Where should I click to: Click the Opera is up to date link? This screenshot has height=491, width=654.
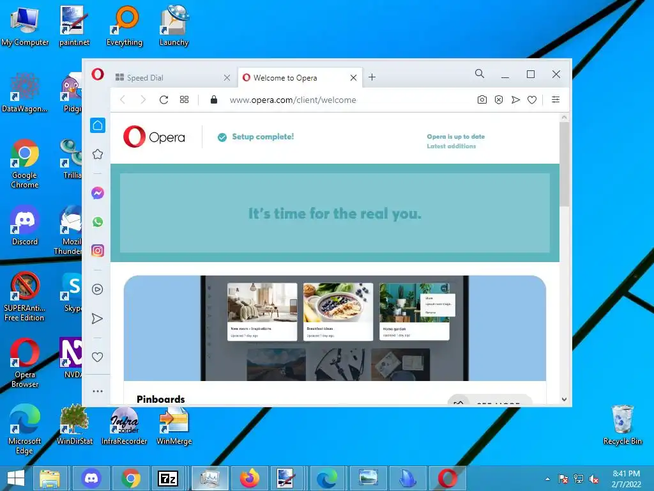[455, 137]
